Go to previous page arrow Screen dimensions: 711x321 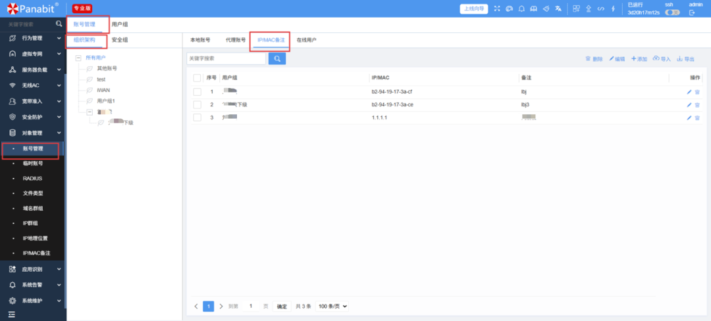tap(196, 306)
